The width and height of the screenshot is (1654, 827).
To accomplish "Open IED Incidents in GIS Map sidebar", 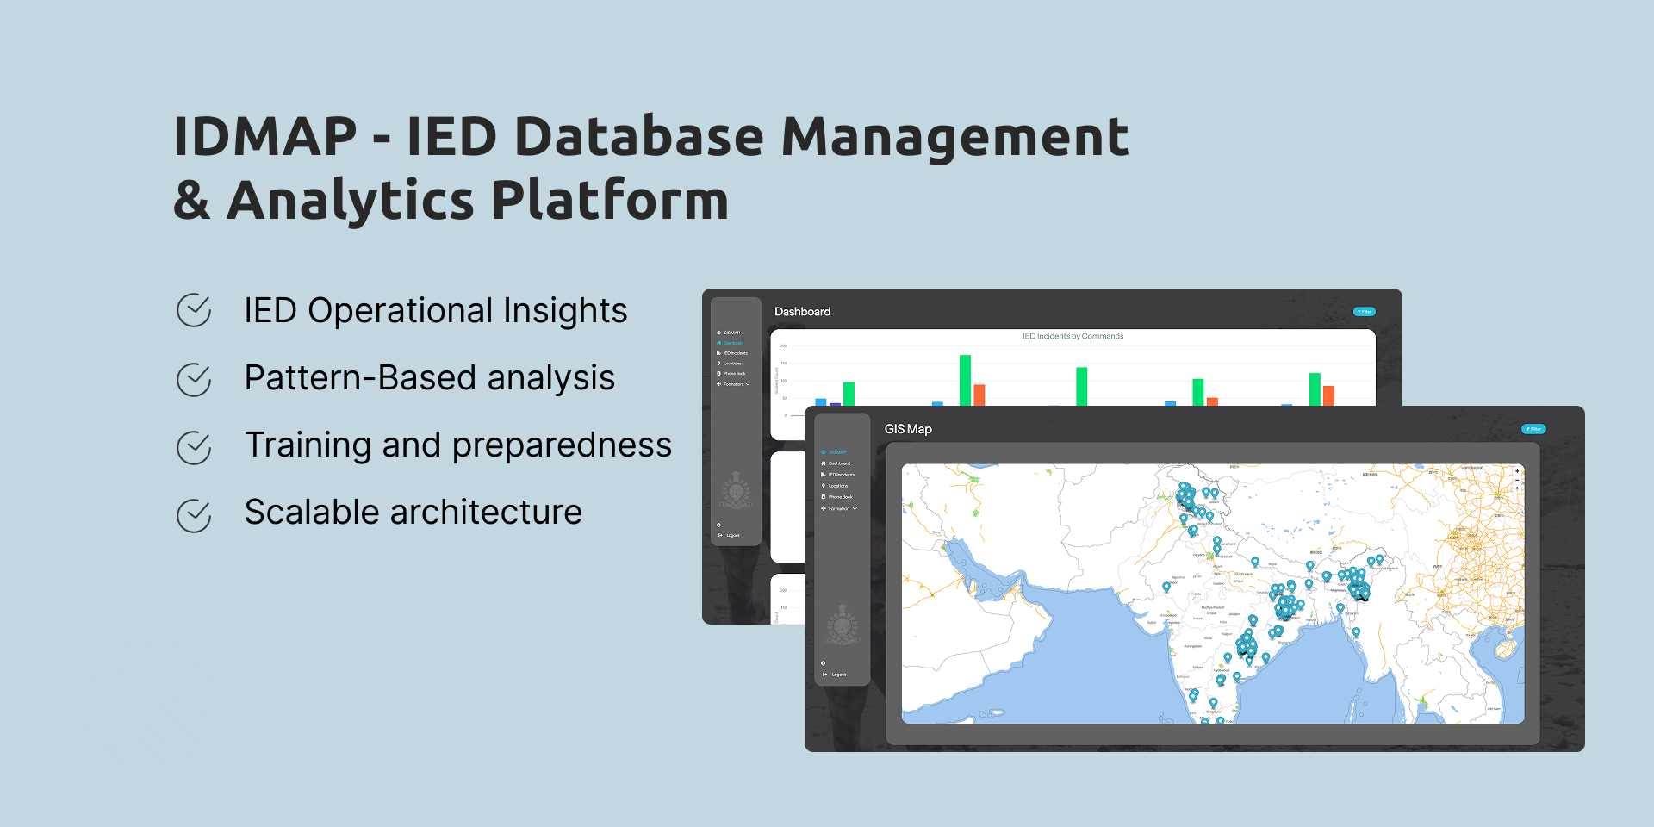I will click(x=841, y=475).
